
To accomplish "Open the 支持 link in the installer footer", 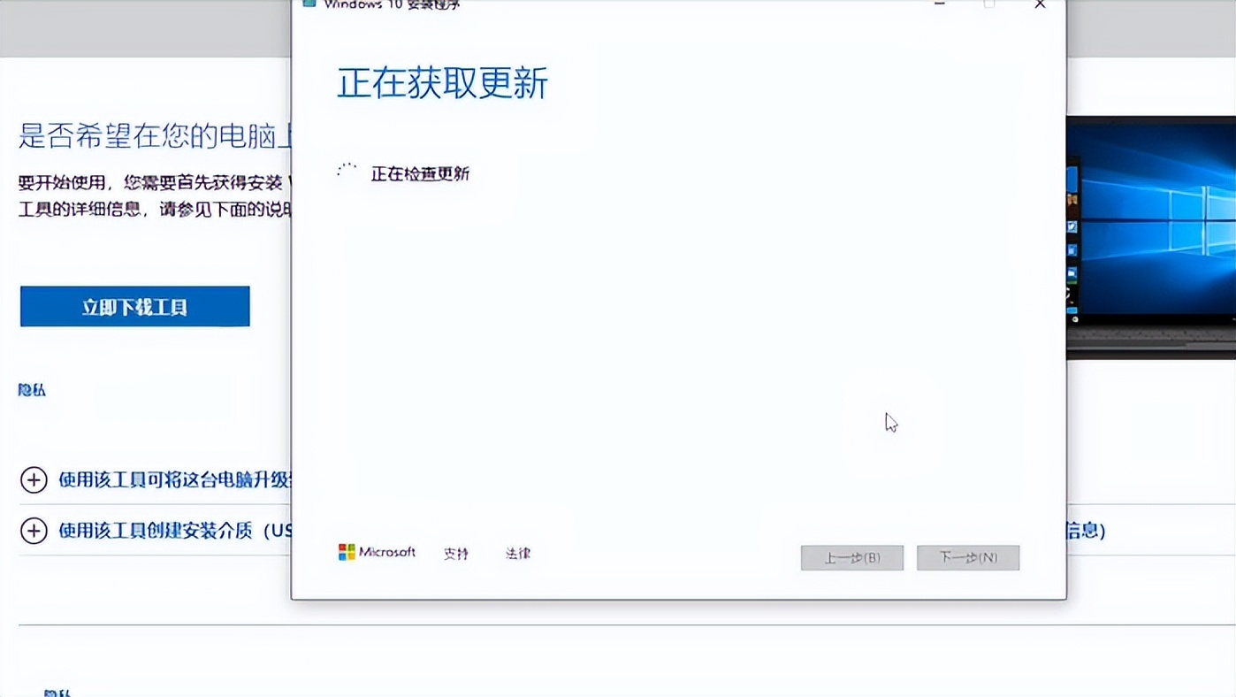I will (x=454, y=553).
